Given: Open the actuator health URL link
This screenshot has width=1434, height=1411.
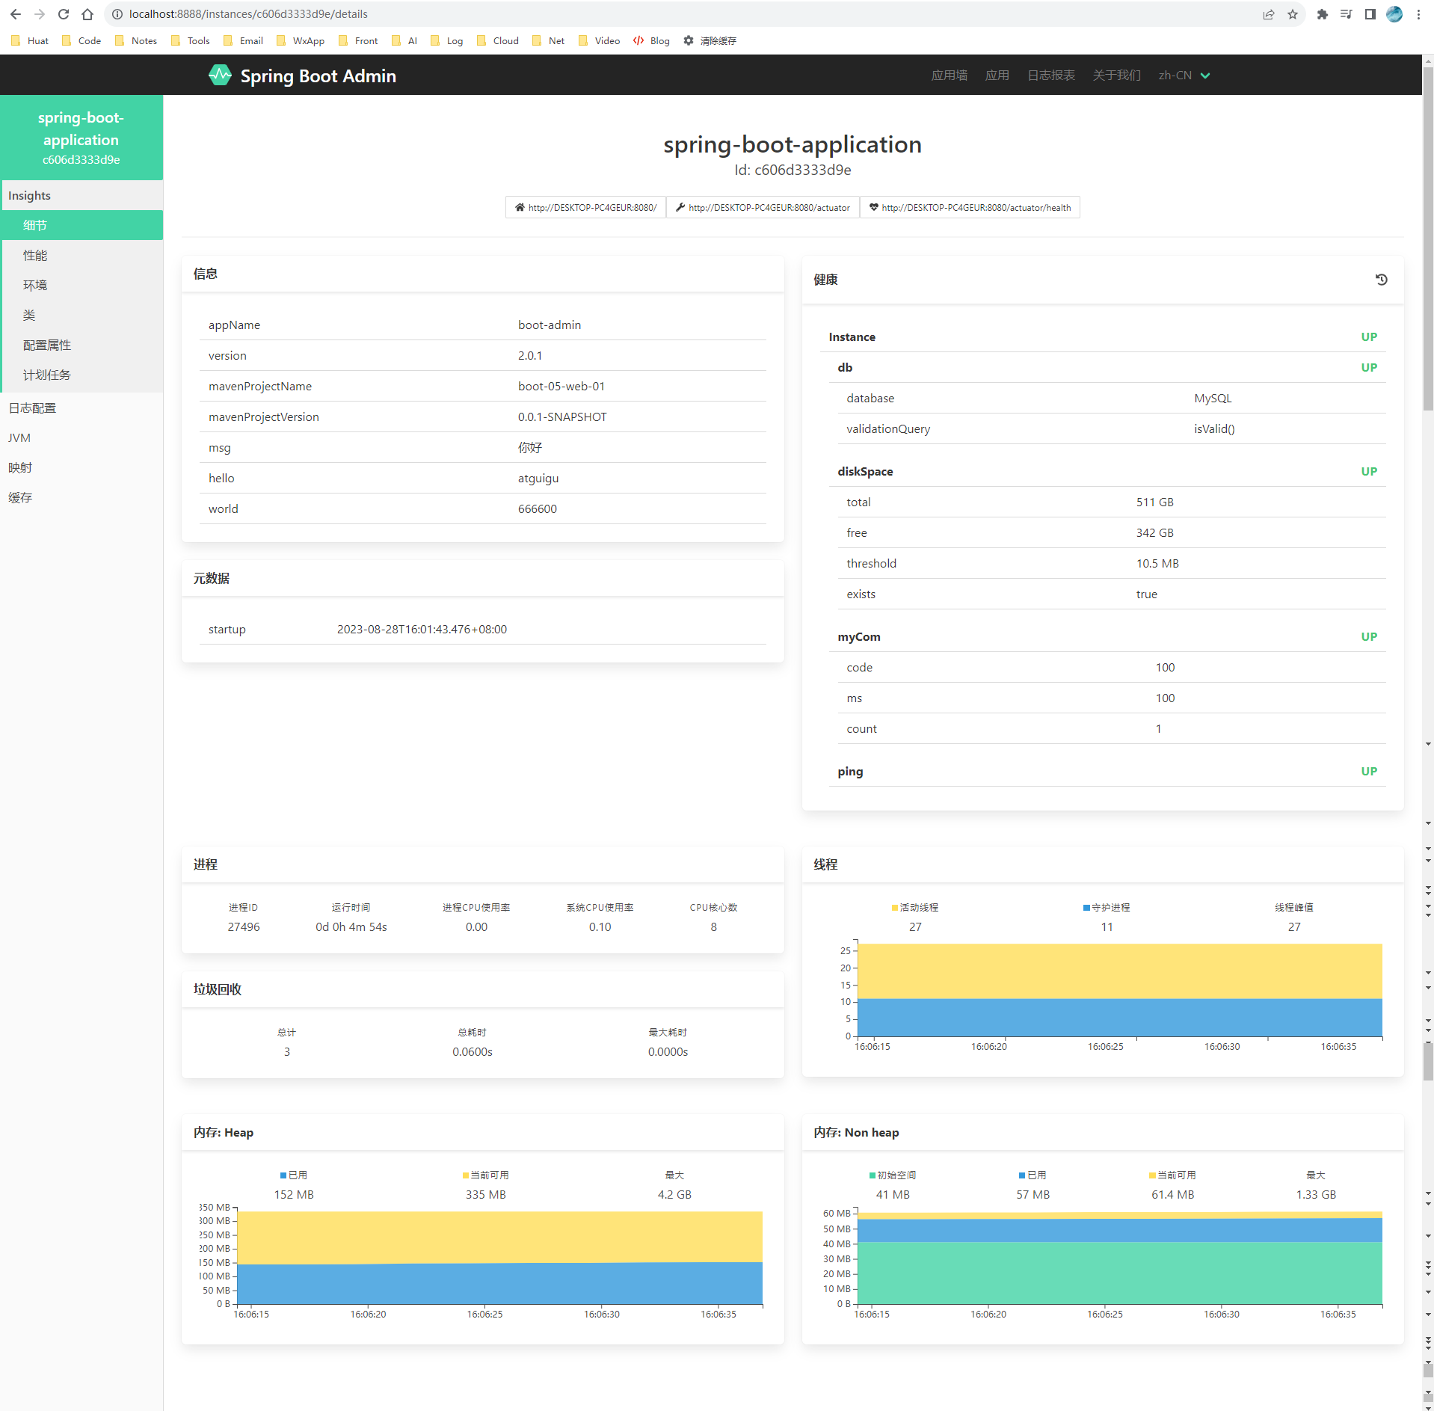Looking at the screenshot, I should (969, 208).
